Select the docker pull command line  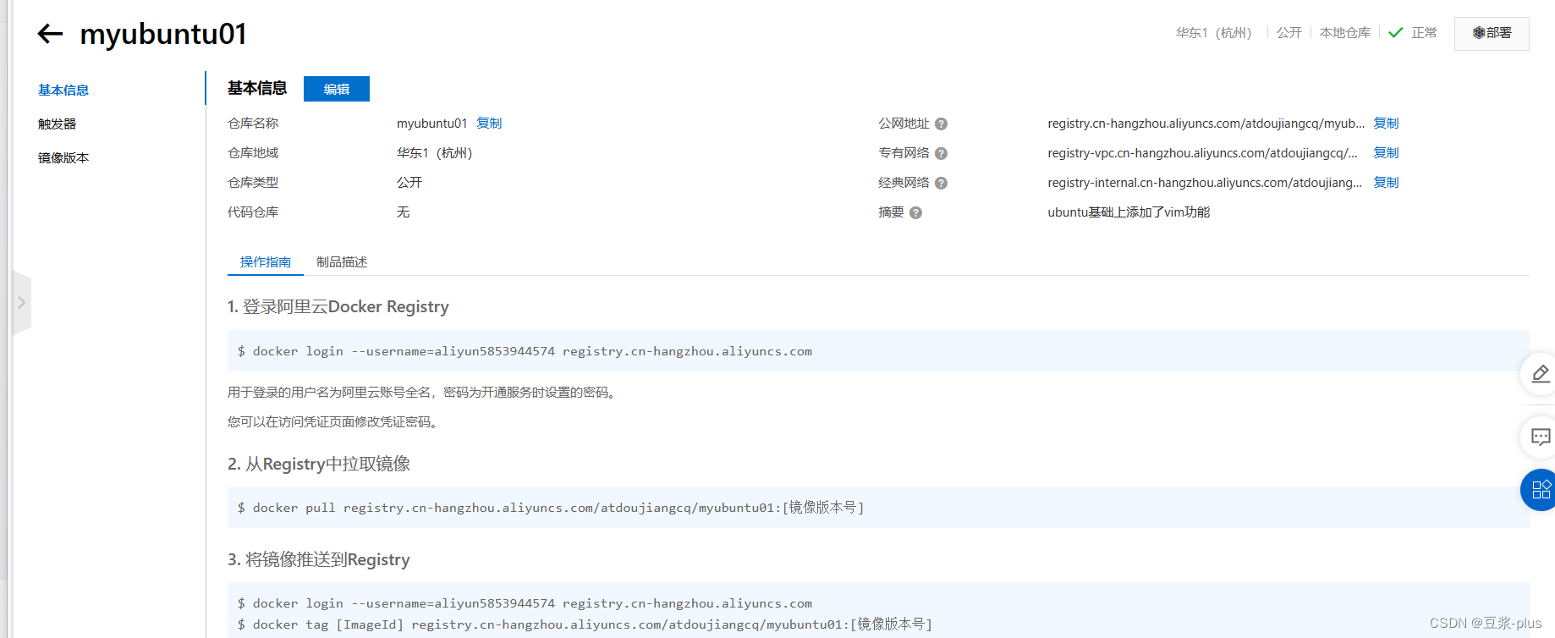pos(551,508)
